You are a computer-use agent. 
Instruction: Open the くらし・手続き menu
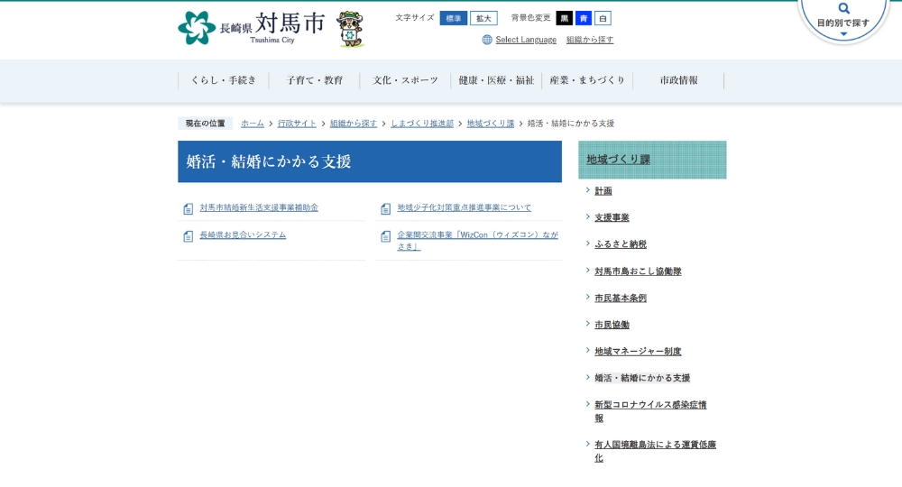[x=223, y=80]
